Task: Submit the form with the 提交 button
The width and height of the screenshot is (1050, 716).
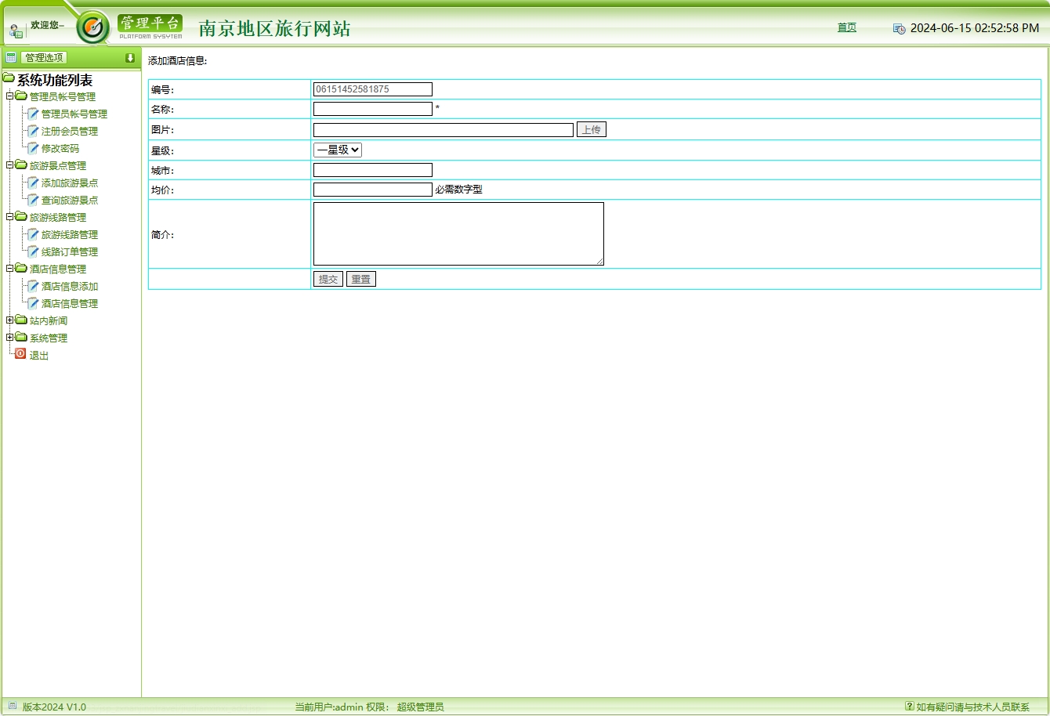Action: (328, 279)
